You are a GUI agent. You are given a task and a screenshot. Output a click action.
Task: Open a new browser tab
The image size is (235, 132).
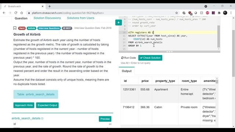click(50, 6)
